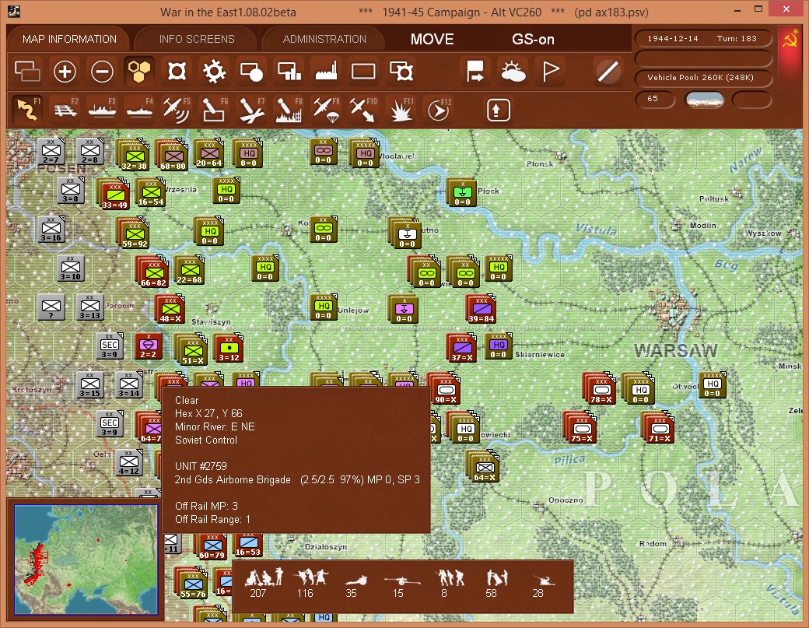Zoom out the map with minus icon
Image resolution: width=809 pixels, height=628 pixels.
pos(102,72)
